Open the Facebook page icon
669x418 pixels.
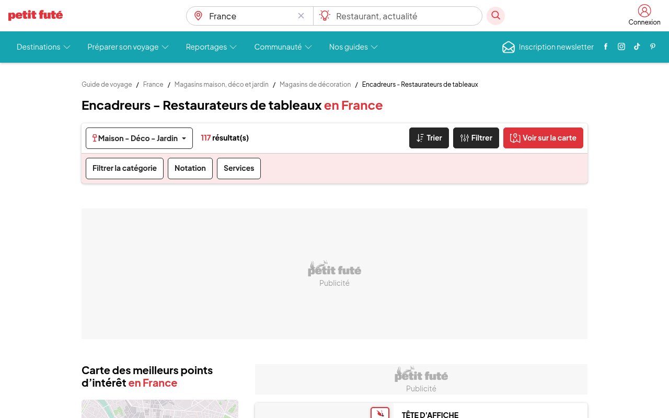pos(606,47)
